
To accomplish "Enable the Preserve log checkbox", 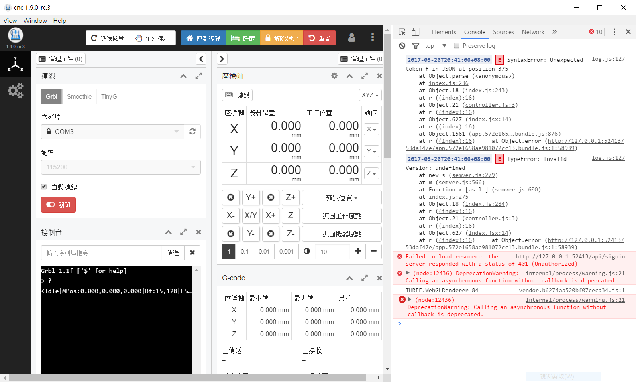I will [457, 46].
